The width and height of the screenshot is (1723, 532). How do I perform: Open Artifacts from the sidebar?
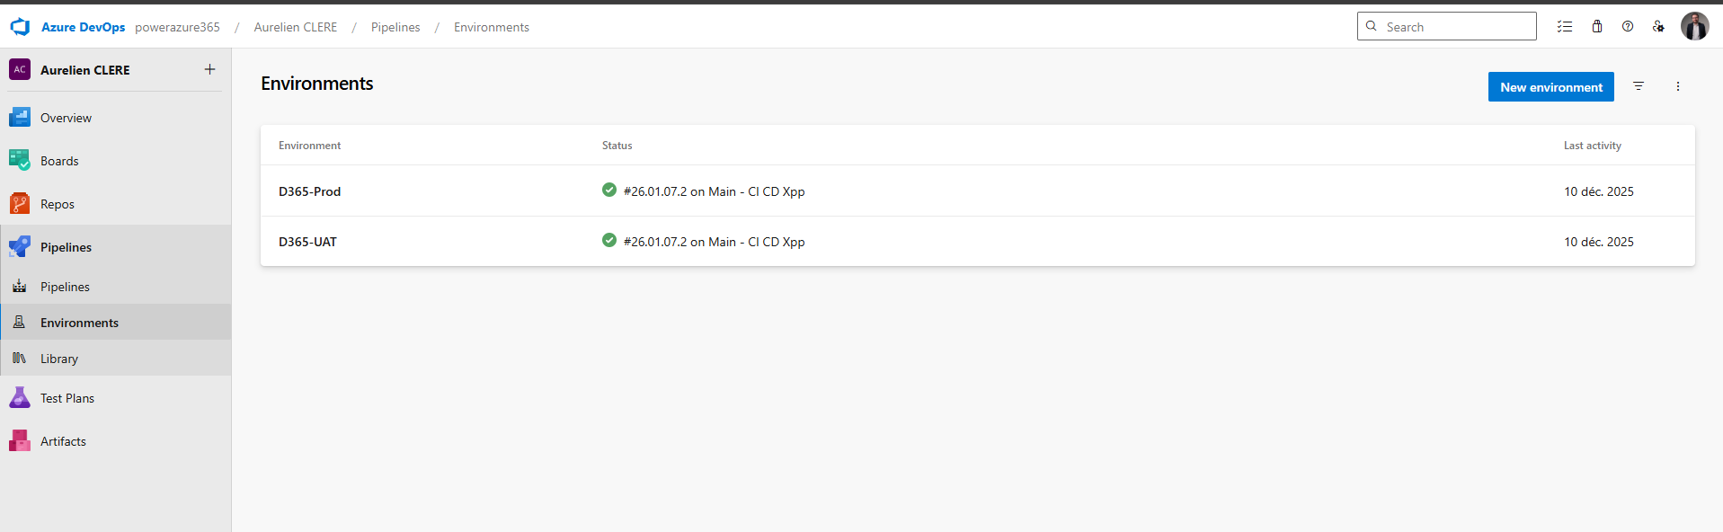tap(115, 441)
